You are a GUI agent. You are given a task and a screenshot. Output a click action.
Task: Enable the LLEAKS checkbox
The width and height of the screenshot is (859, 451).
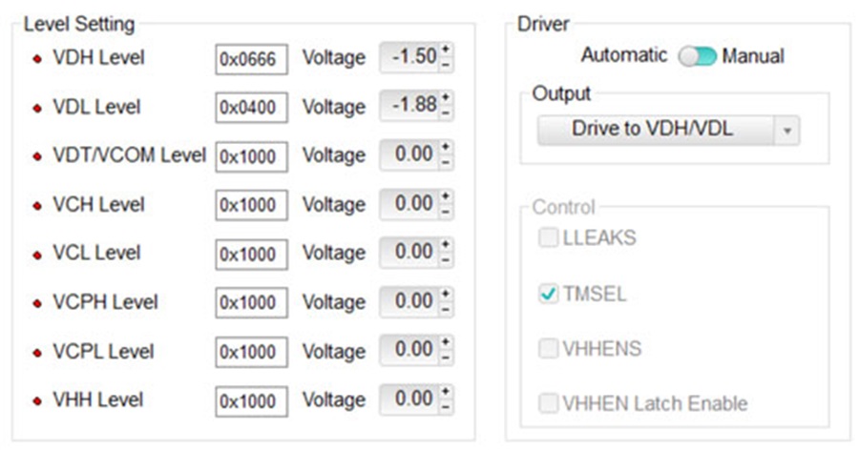click(x=548, y=237)
